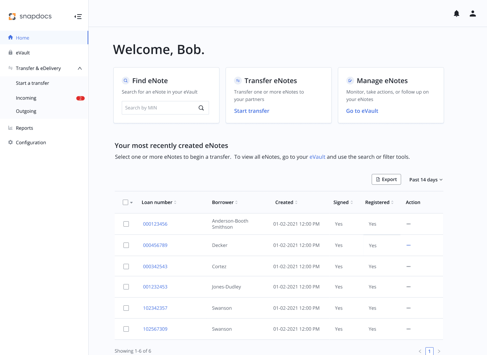Open action menu for loan 000342543
This screenshot has height=355, width=487.
point(409,267)
